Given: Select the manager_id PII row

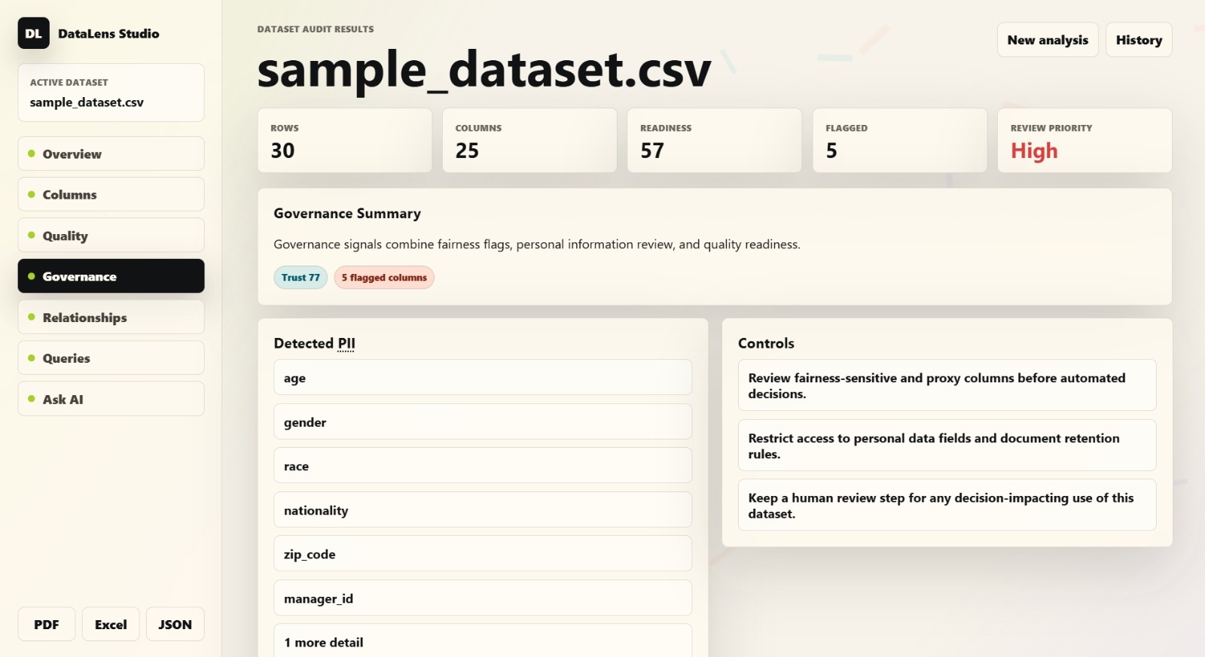Looking at the screenshot, I should click(x=483, y=598).
